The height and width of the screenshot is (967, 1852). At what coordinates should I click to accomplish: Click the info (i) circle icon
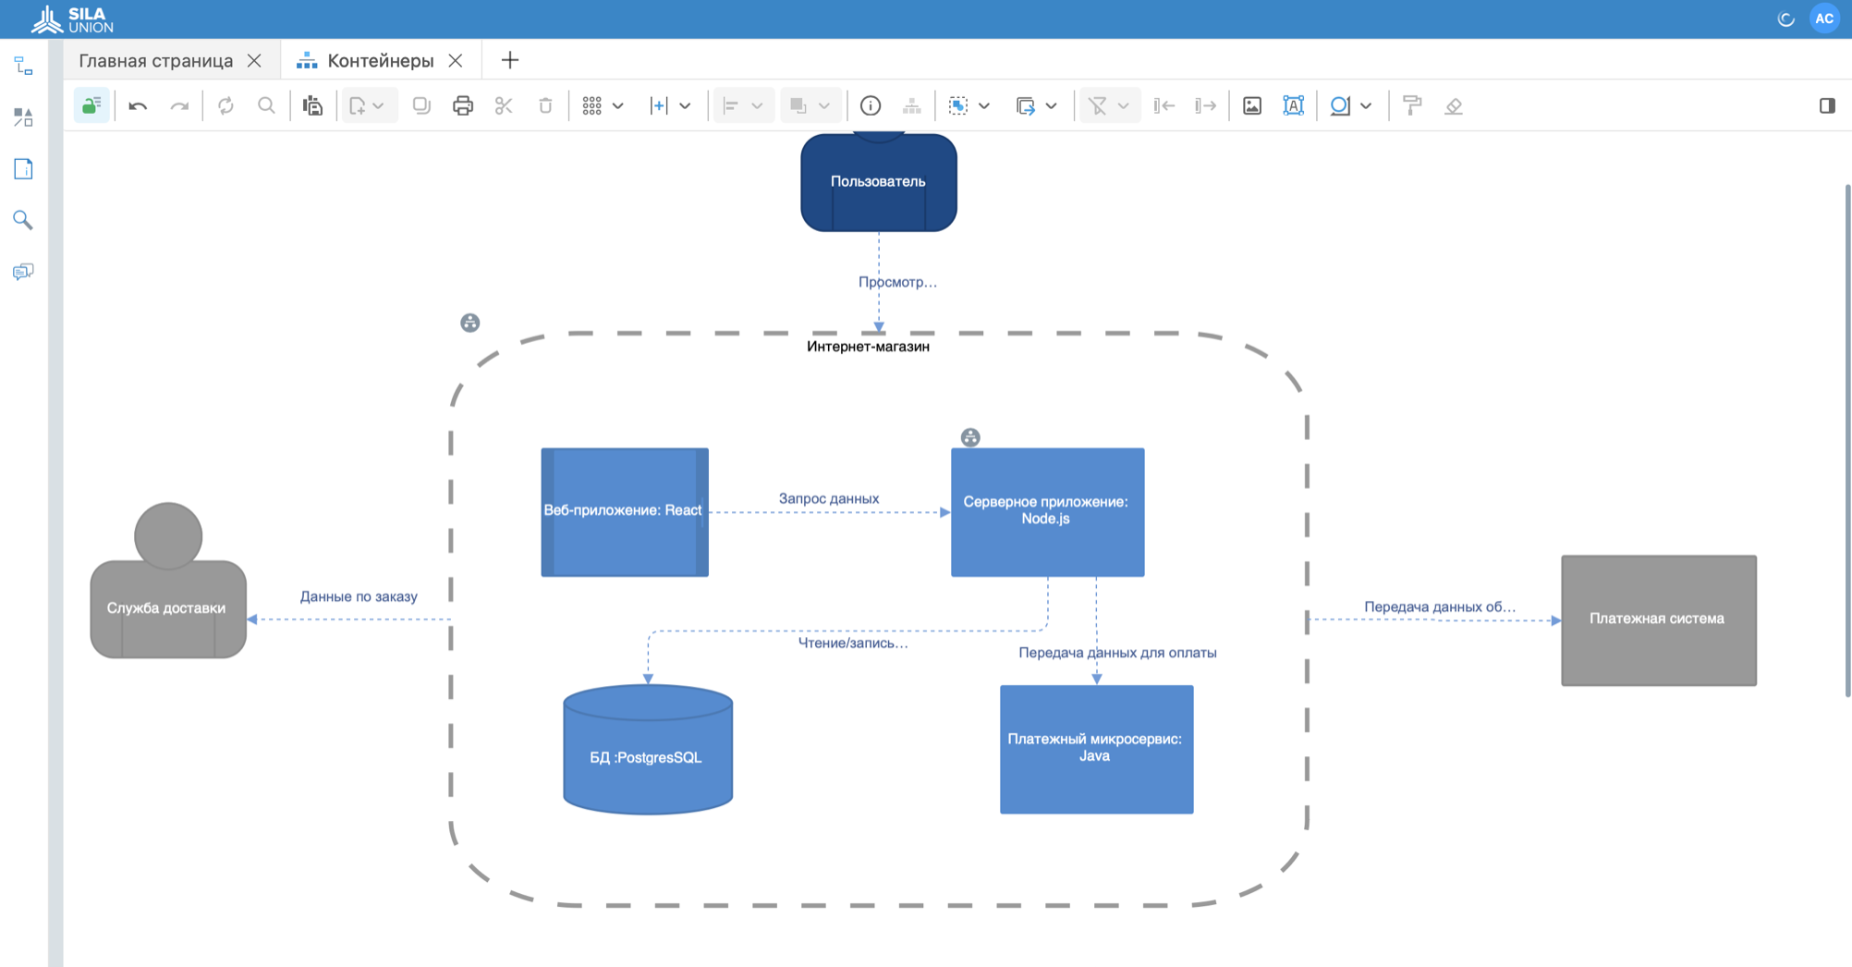[870, 106]
